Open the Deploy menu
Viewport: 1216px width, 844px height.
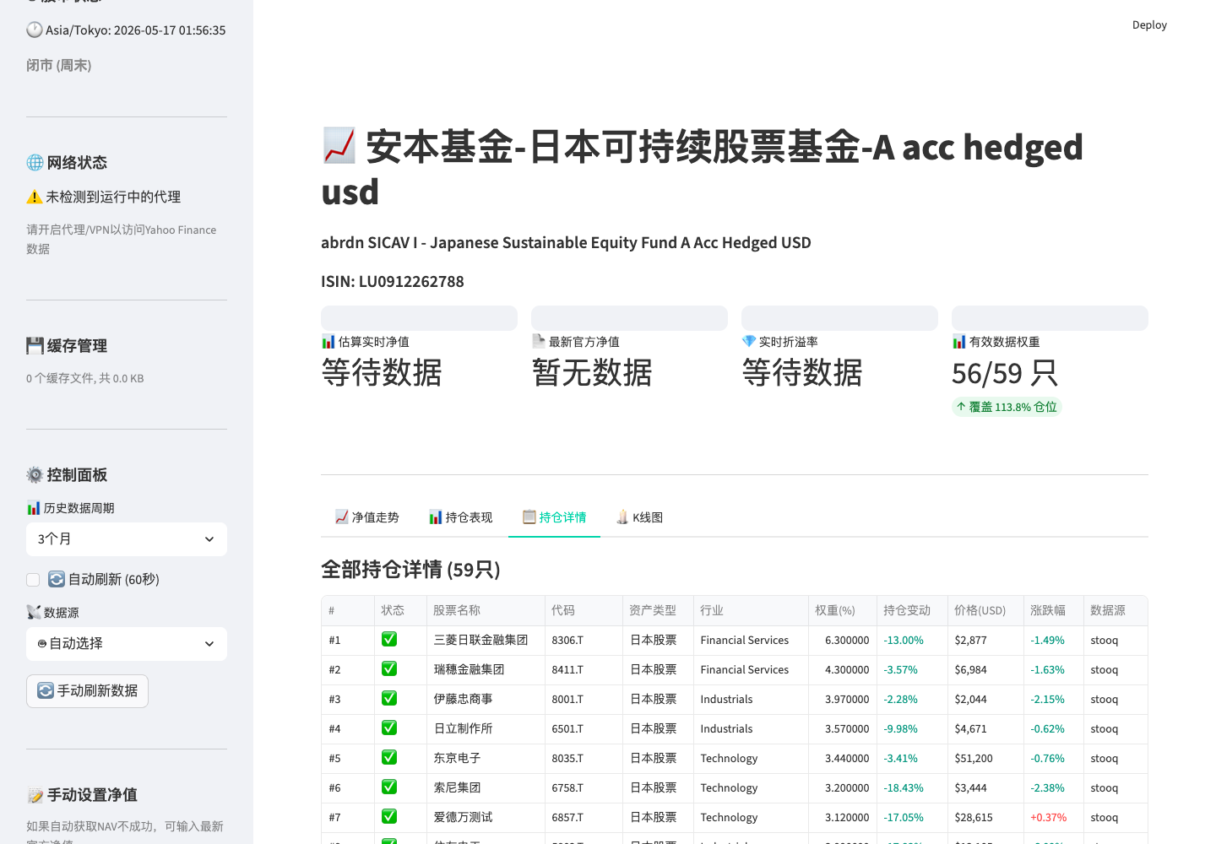[x=1149, y=25]
